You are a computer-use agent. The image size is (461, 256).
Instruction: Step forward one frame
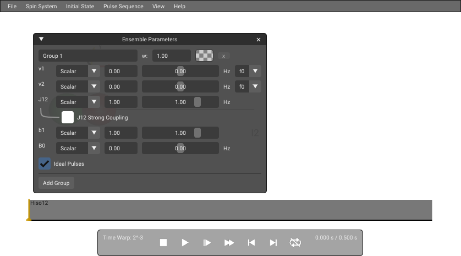tap(207, 242)
